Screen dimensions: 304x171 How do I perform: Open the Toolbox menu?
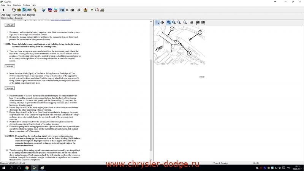point(26,5)
